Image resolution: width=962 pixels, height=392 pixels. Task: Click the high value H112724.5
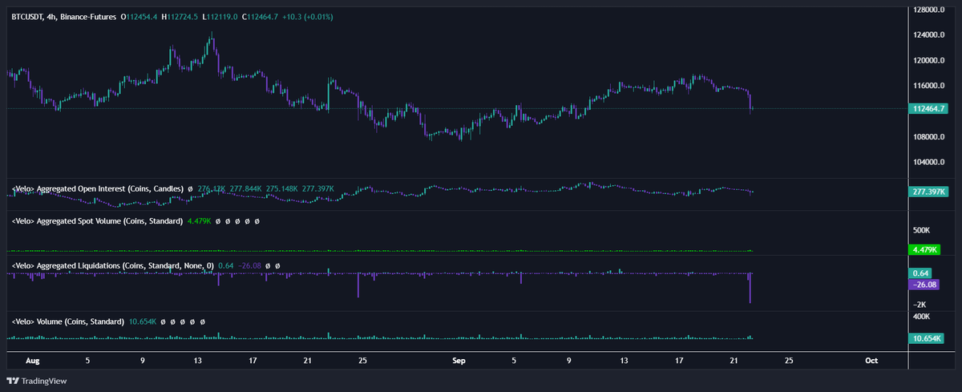click(180, 17)
